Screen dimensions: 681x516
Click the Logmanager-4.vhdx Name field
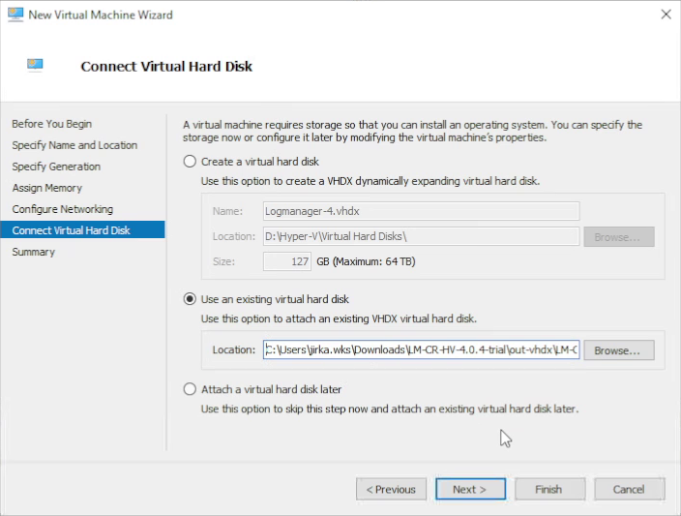tap(421, 211)
